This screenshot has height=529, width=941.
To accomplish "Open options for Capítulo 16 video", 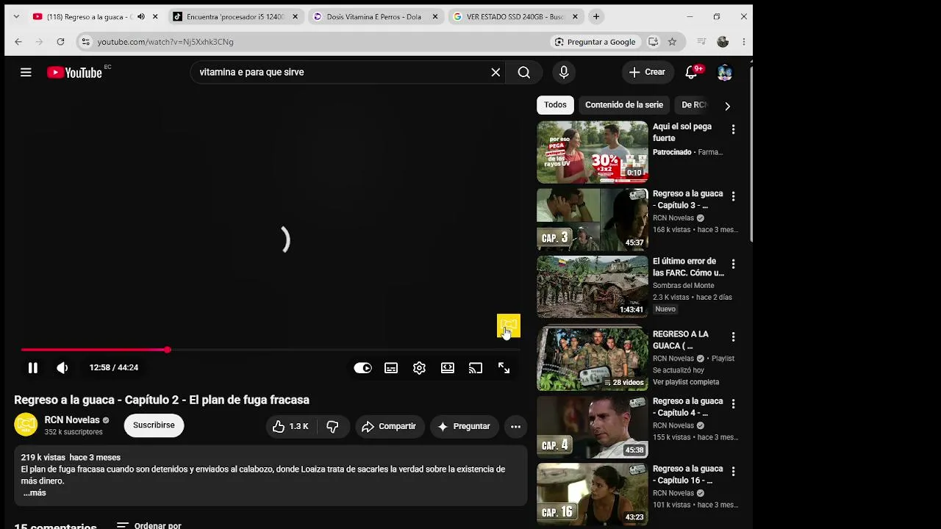I will pos(733,471).
